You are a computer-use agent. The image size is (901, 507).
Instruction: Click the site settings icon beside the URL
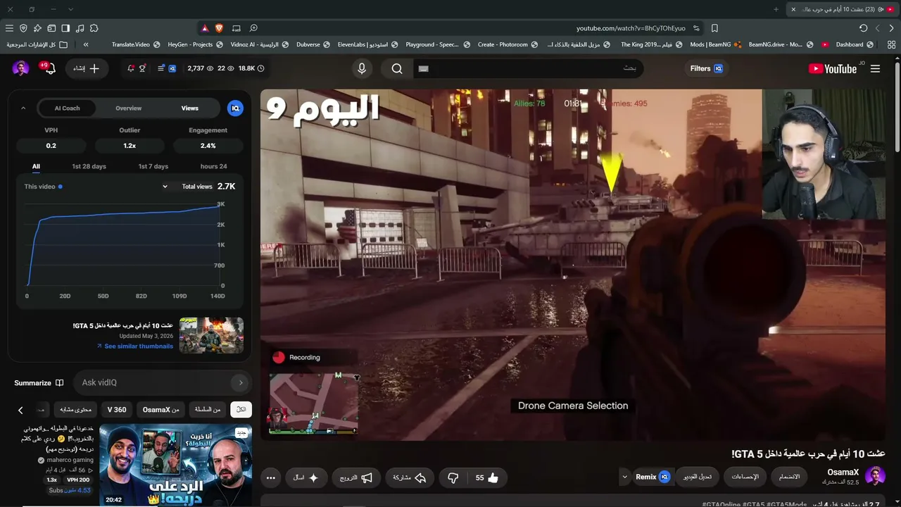[696, 28]
